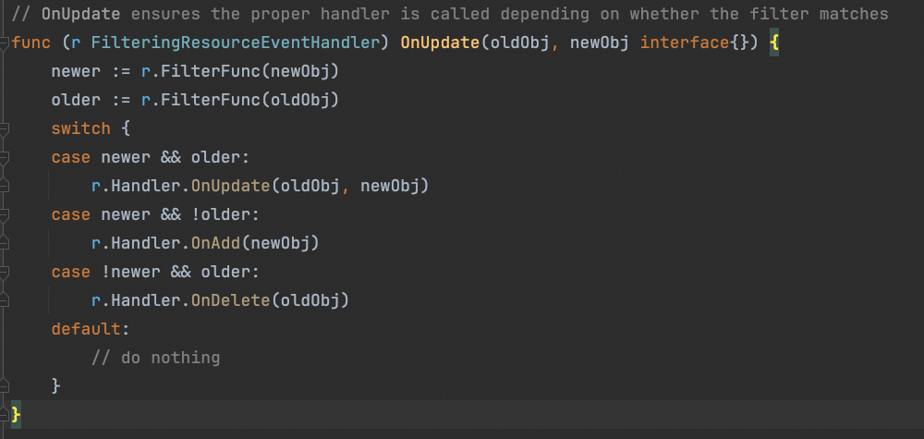Click the 'newer' variable declaration

(70, 72)
